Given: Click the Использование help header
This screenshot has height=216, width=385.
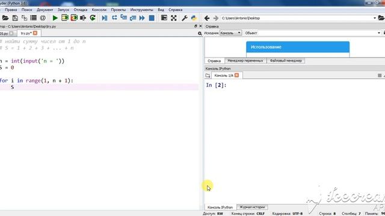Looking at the screenshot, I should tap(298, 47).
